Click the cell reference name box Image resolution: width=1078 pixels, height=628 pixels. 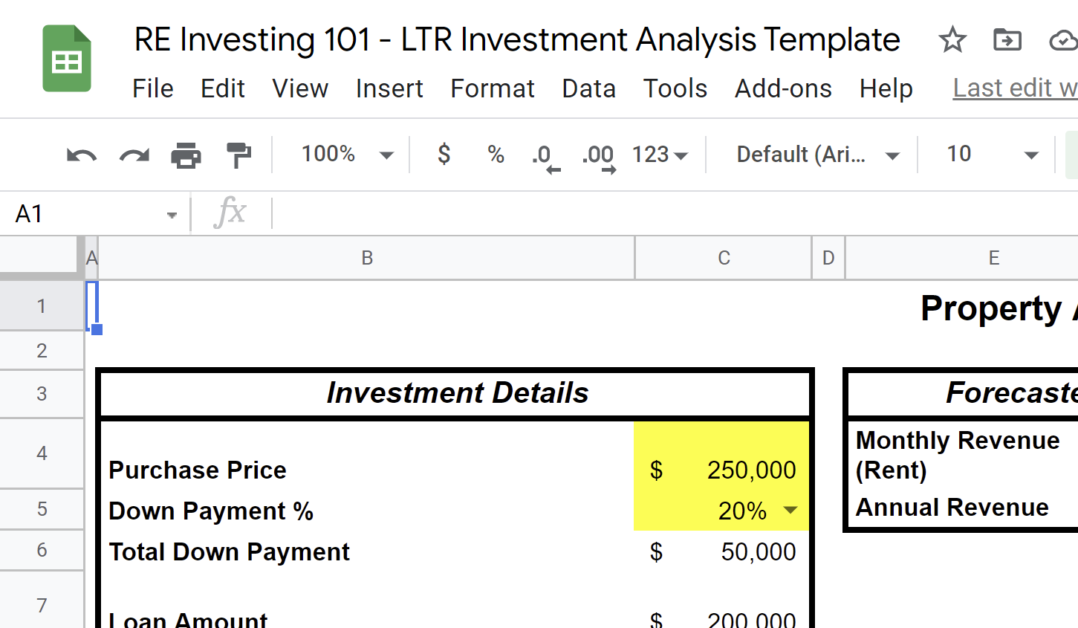coord(94,214)
